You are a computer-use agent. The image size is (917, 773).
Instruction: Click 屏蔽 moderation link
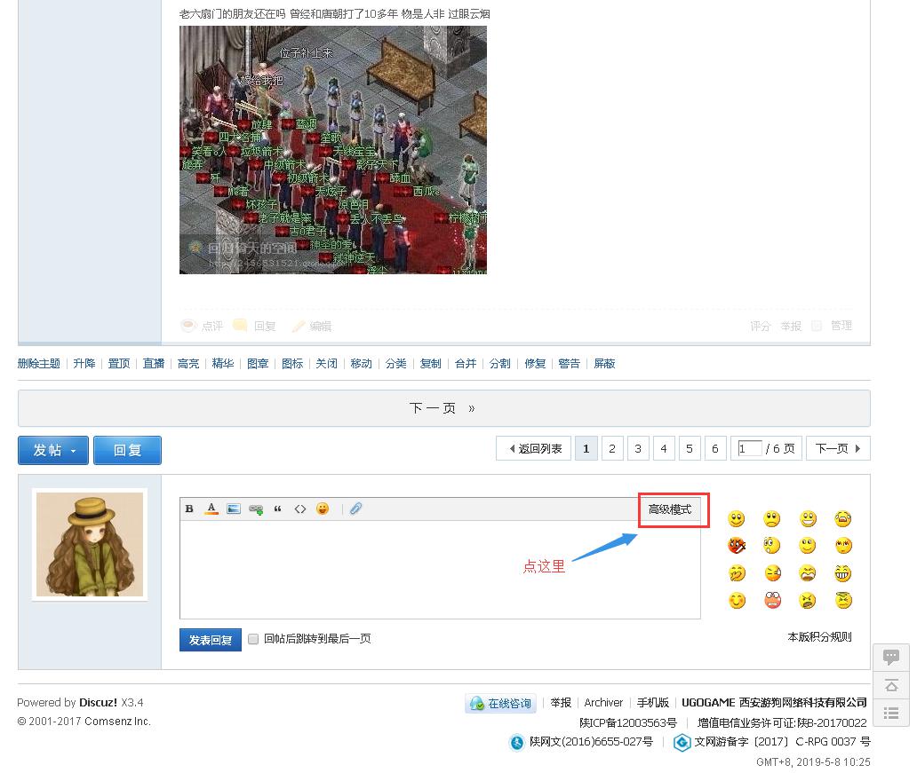(x=604, y=363)
